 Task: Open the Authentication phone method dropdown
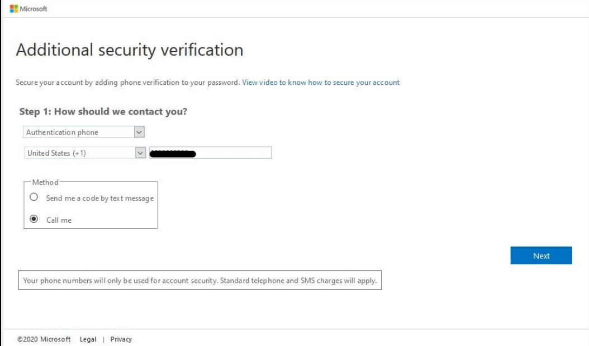click(x=84, y=132)
